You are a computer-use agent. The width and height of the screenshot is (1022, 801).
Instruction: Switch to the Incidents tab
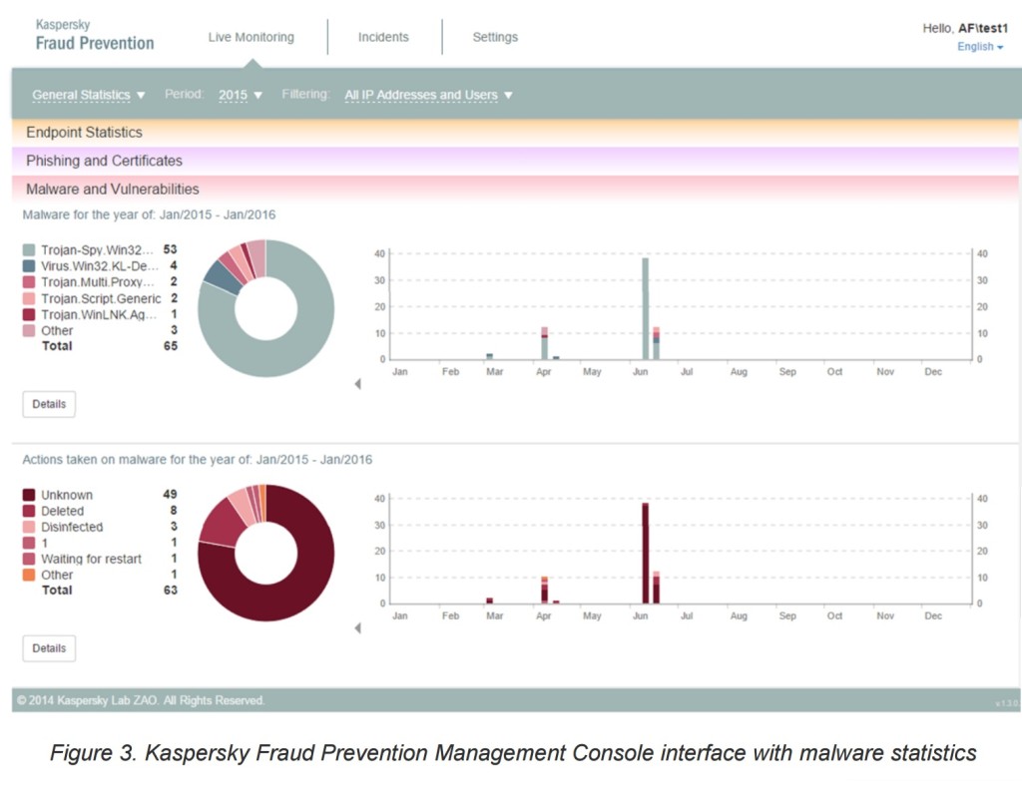coord(383,37)
